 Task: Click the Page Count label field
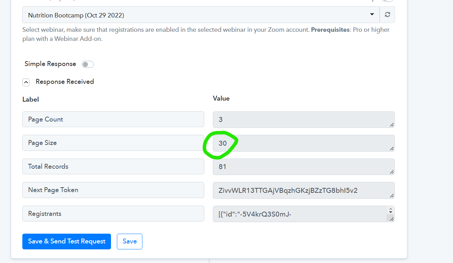click(113, 119)
